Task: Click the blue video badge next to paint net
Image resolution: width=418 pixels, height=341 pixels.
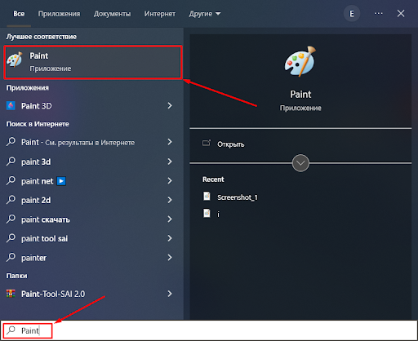Action: pyautogui.click(x=61, y=181)
